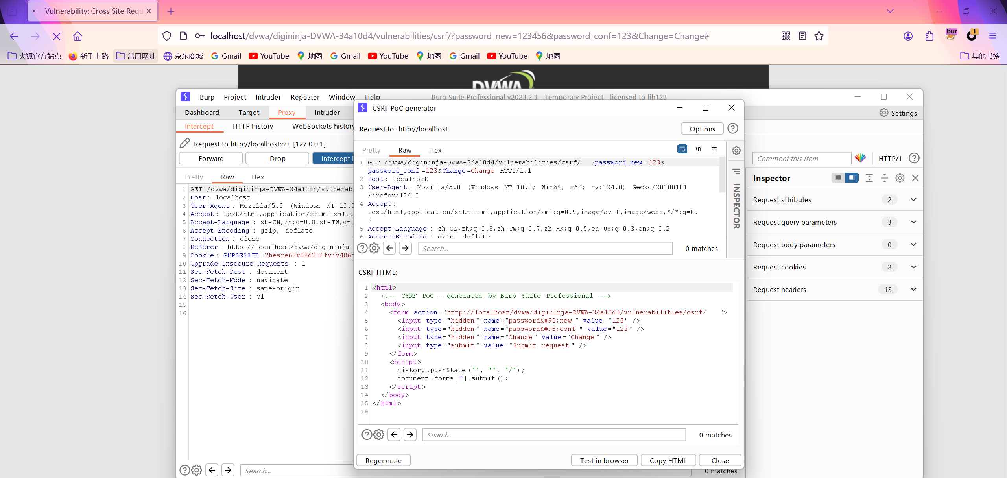Click the Firefox reload/stop icon

click(x=57, y=36)
